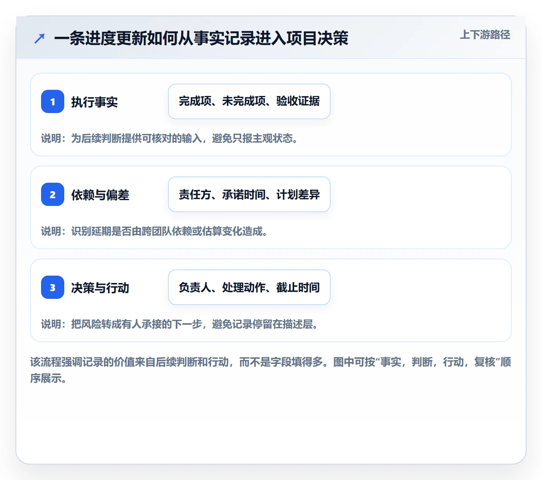The height and width of the screenshot is (480, 542).
Task: Click the 负责人、处理动作、截止时间 chip
Action: 249,287
